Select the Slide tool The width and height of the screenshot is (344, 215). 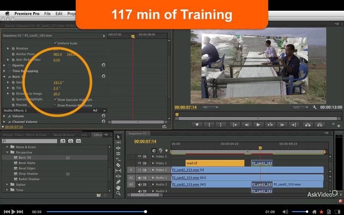(119, 176)
